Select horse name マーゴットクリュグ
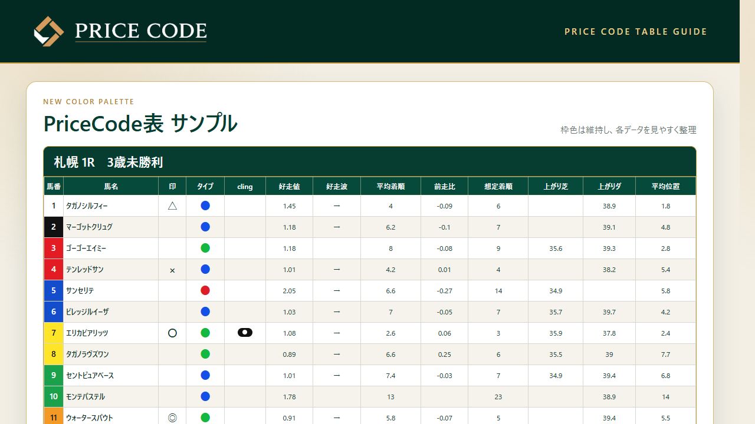 [x=89, y=227]
